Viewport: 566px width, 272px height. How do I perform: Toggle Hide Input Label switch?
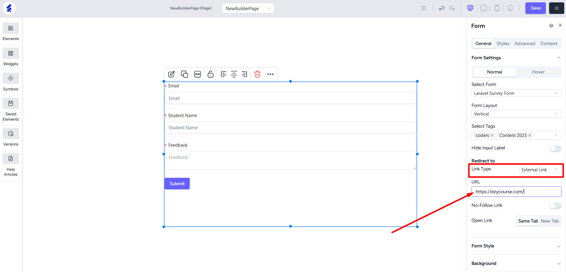[x=555, y=149]
